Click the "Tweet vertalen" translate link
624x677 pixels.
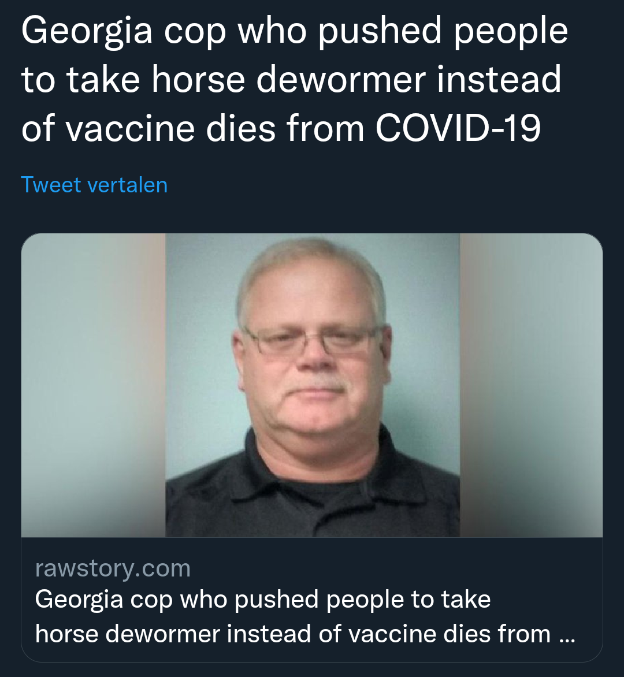click(x=94, y=185)
